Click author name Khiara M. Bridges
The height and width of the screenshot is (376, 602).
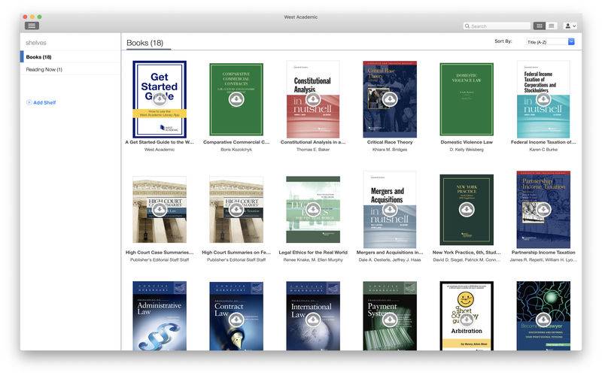click(x=390, y=150)
